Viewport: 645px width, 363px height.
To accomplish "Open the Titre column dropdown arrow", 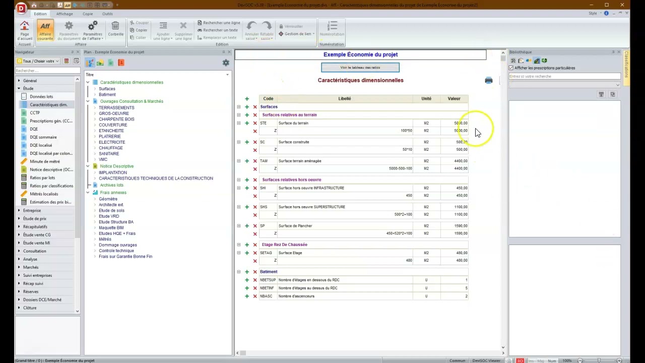I will coord(227,75).
